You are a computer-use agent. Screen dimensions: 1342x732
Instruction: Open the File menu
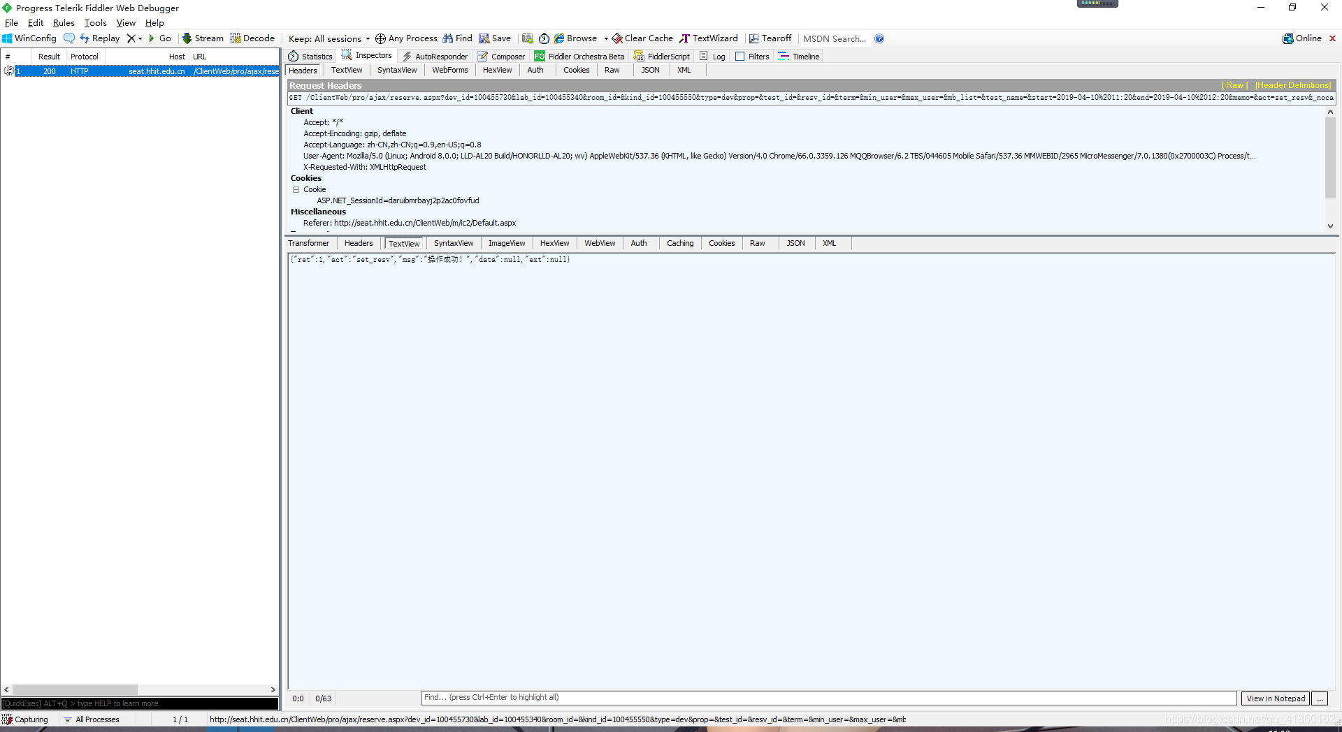tap(12, 23)
